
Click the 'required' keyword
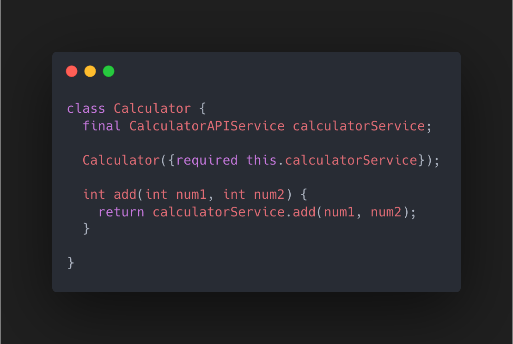point(207,160)
